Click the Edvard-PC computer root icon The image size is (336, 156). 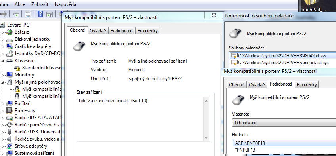(2, 25)
